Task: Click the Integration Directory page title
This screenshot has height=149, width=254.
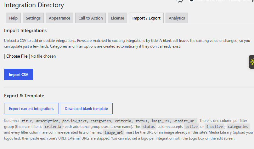Action: coord(34,5)
